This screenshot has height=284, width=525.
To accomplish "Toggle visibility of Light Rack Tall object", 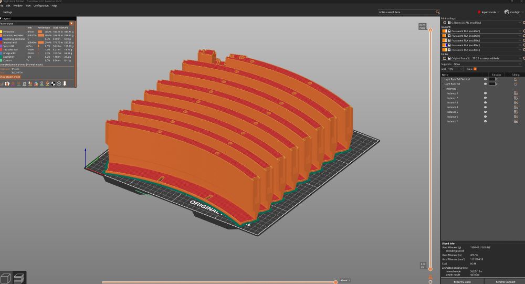I will pos(485,84).
